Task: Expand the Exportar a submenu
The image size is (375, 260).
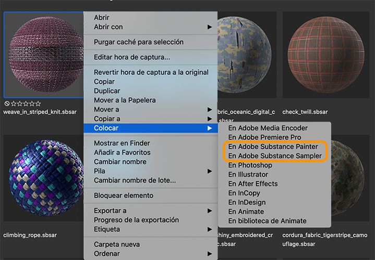Action: 150,211
